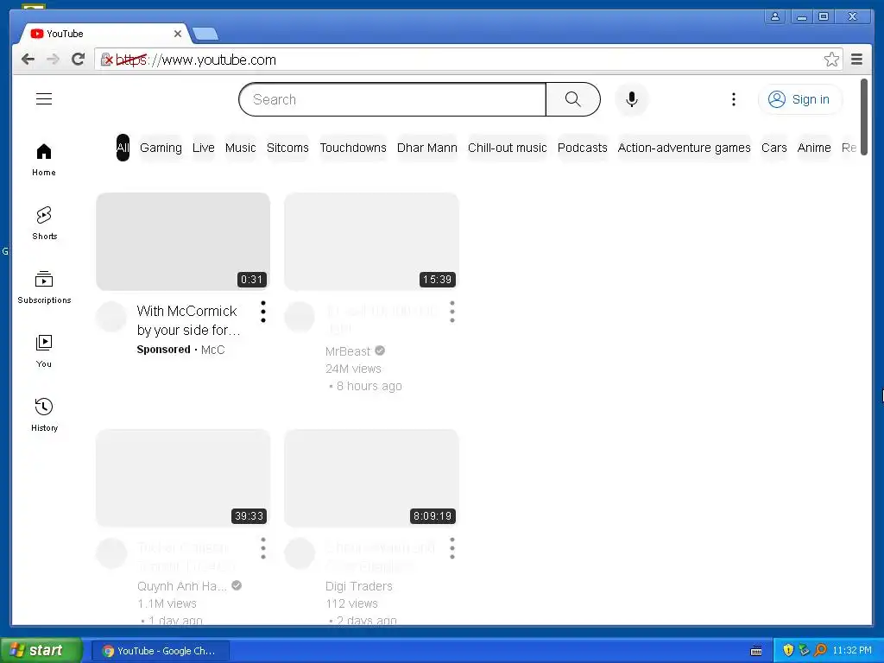Select the Gaming filter chip
Screen dimensions: 884x663
(x=161, y=148)
